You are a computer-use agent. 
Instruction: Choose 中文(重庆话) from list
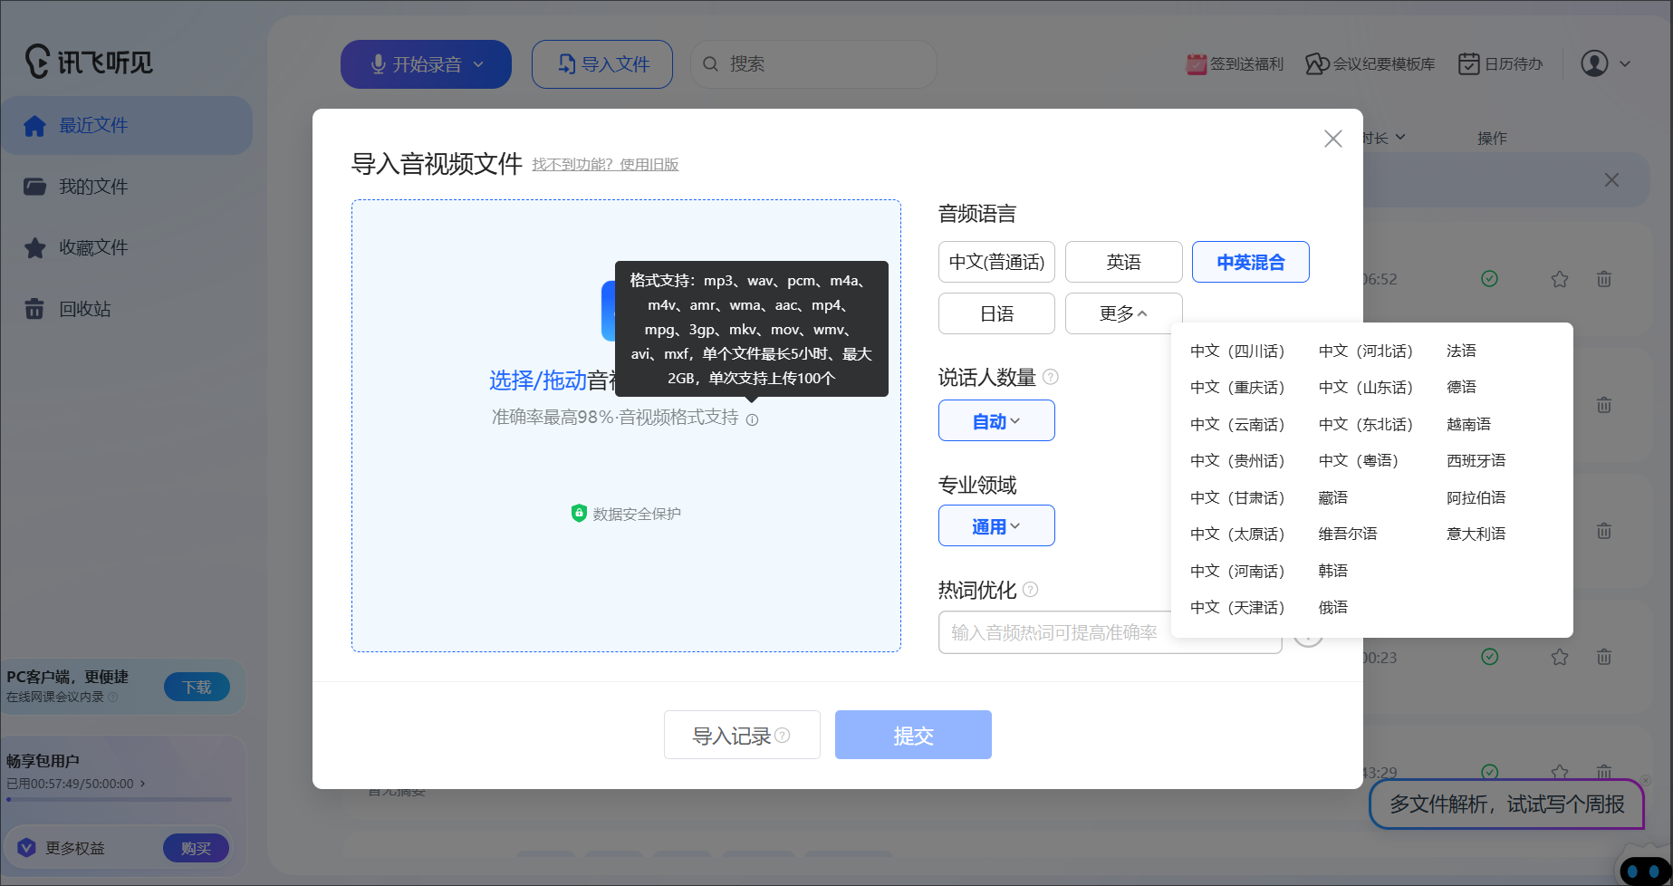point(1237,387)
